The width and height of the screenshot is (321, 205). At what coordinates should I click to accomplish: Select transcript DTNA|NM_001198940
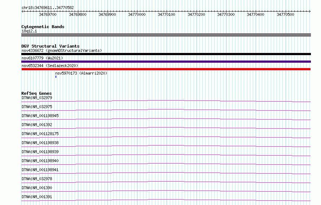click(x=40, y=161)
